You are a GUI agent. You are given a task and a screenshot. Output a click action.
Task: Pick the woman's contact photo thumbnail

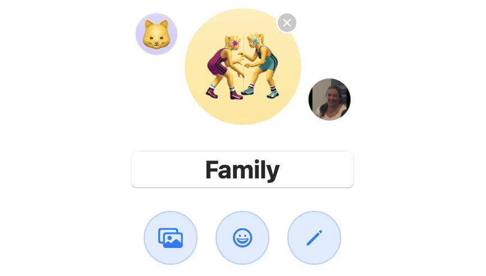329,99
